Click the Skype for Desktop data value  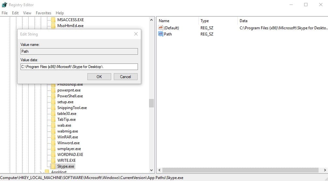(x=283, y=28)
